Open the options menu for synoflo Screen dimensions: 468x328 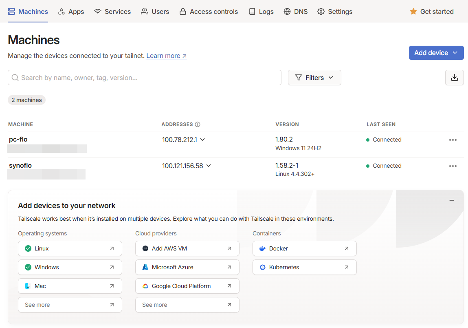[453, 166]
